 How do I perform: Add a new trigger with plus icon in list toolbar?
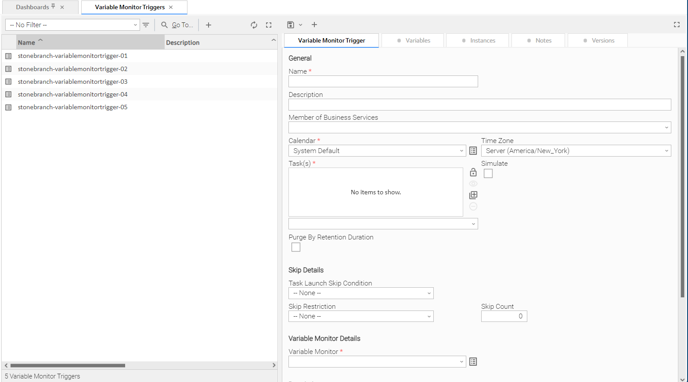tap(209, 25)
